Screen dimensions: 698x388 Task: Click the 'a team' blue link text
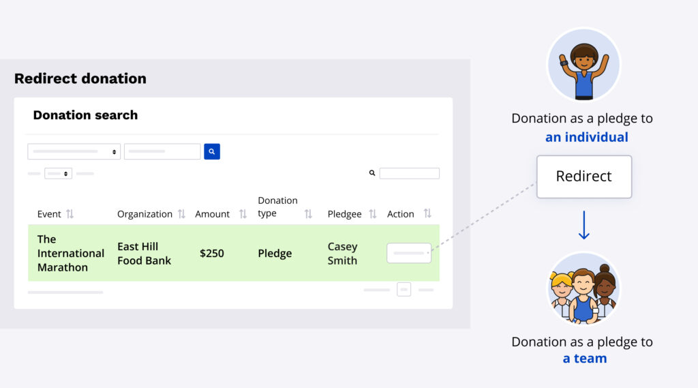(584, 358)
